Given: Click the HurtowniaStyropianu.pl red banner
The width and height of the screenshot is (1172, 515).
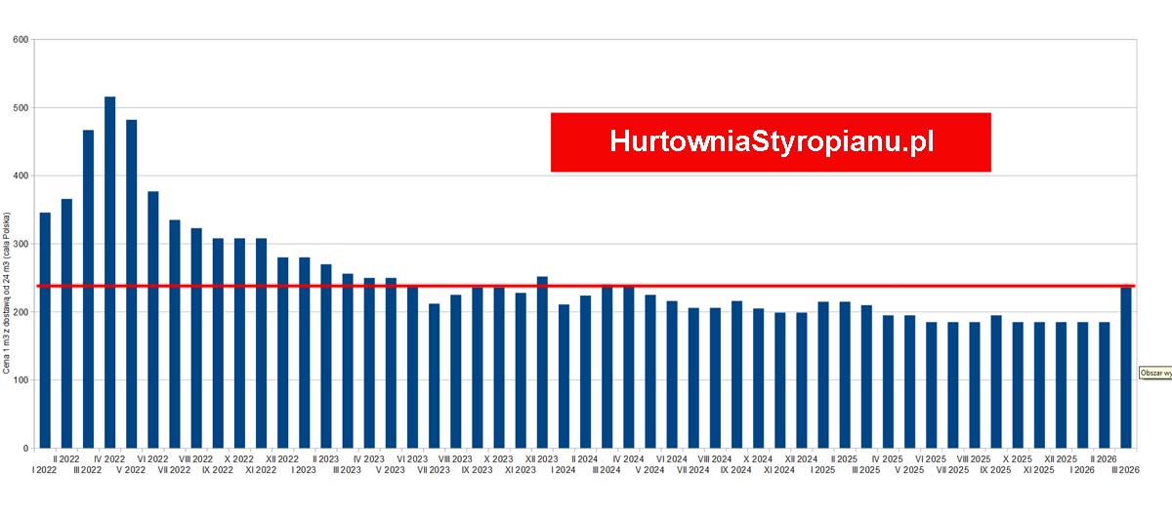Looking at the screenshot, I should coord(771,142).
